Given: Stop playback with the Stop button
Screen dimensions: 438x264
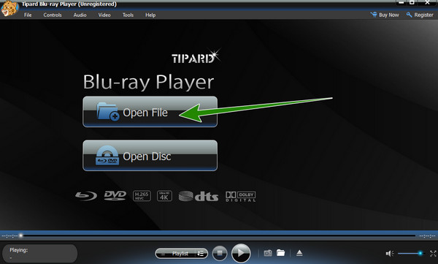Looking at the screenshot, I should (220, 253).
